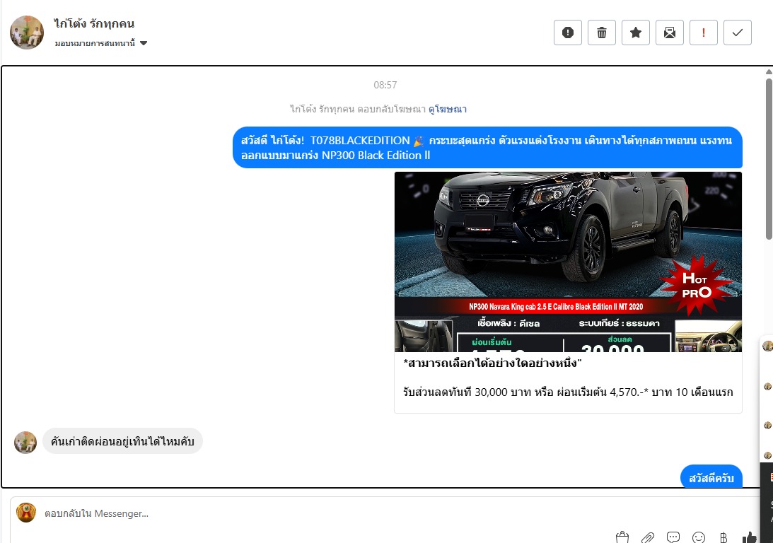
Task: Open ไก่โต้ง รักทุกคน profile picture in header
Action: (x=27, y=33)
